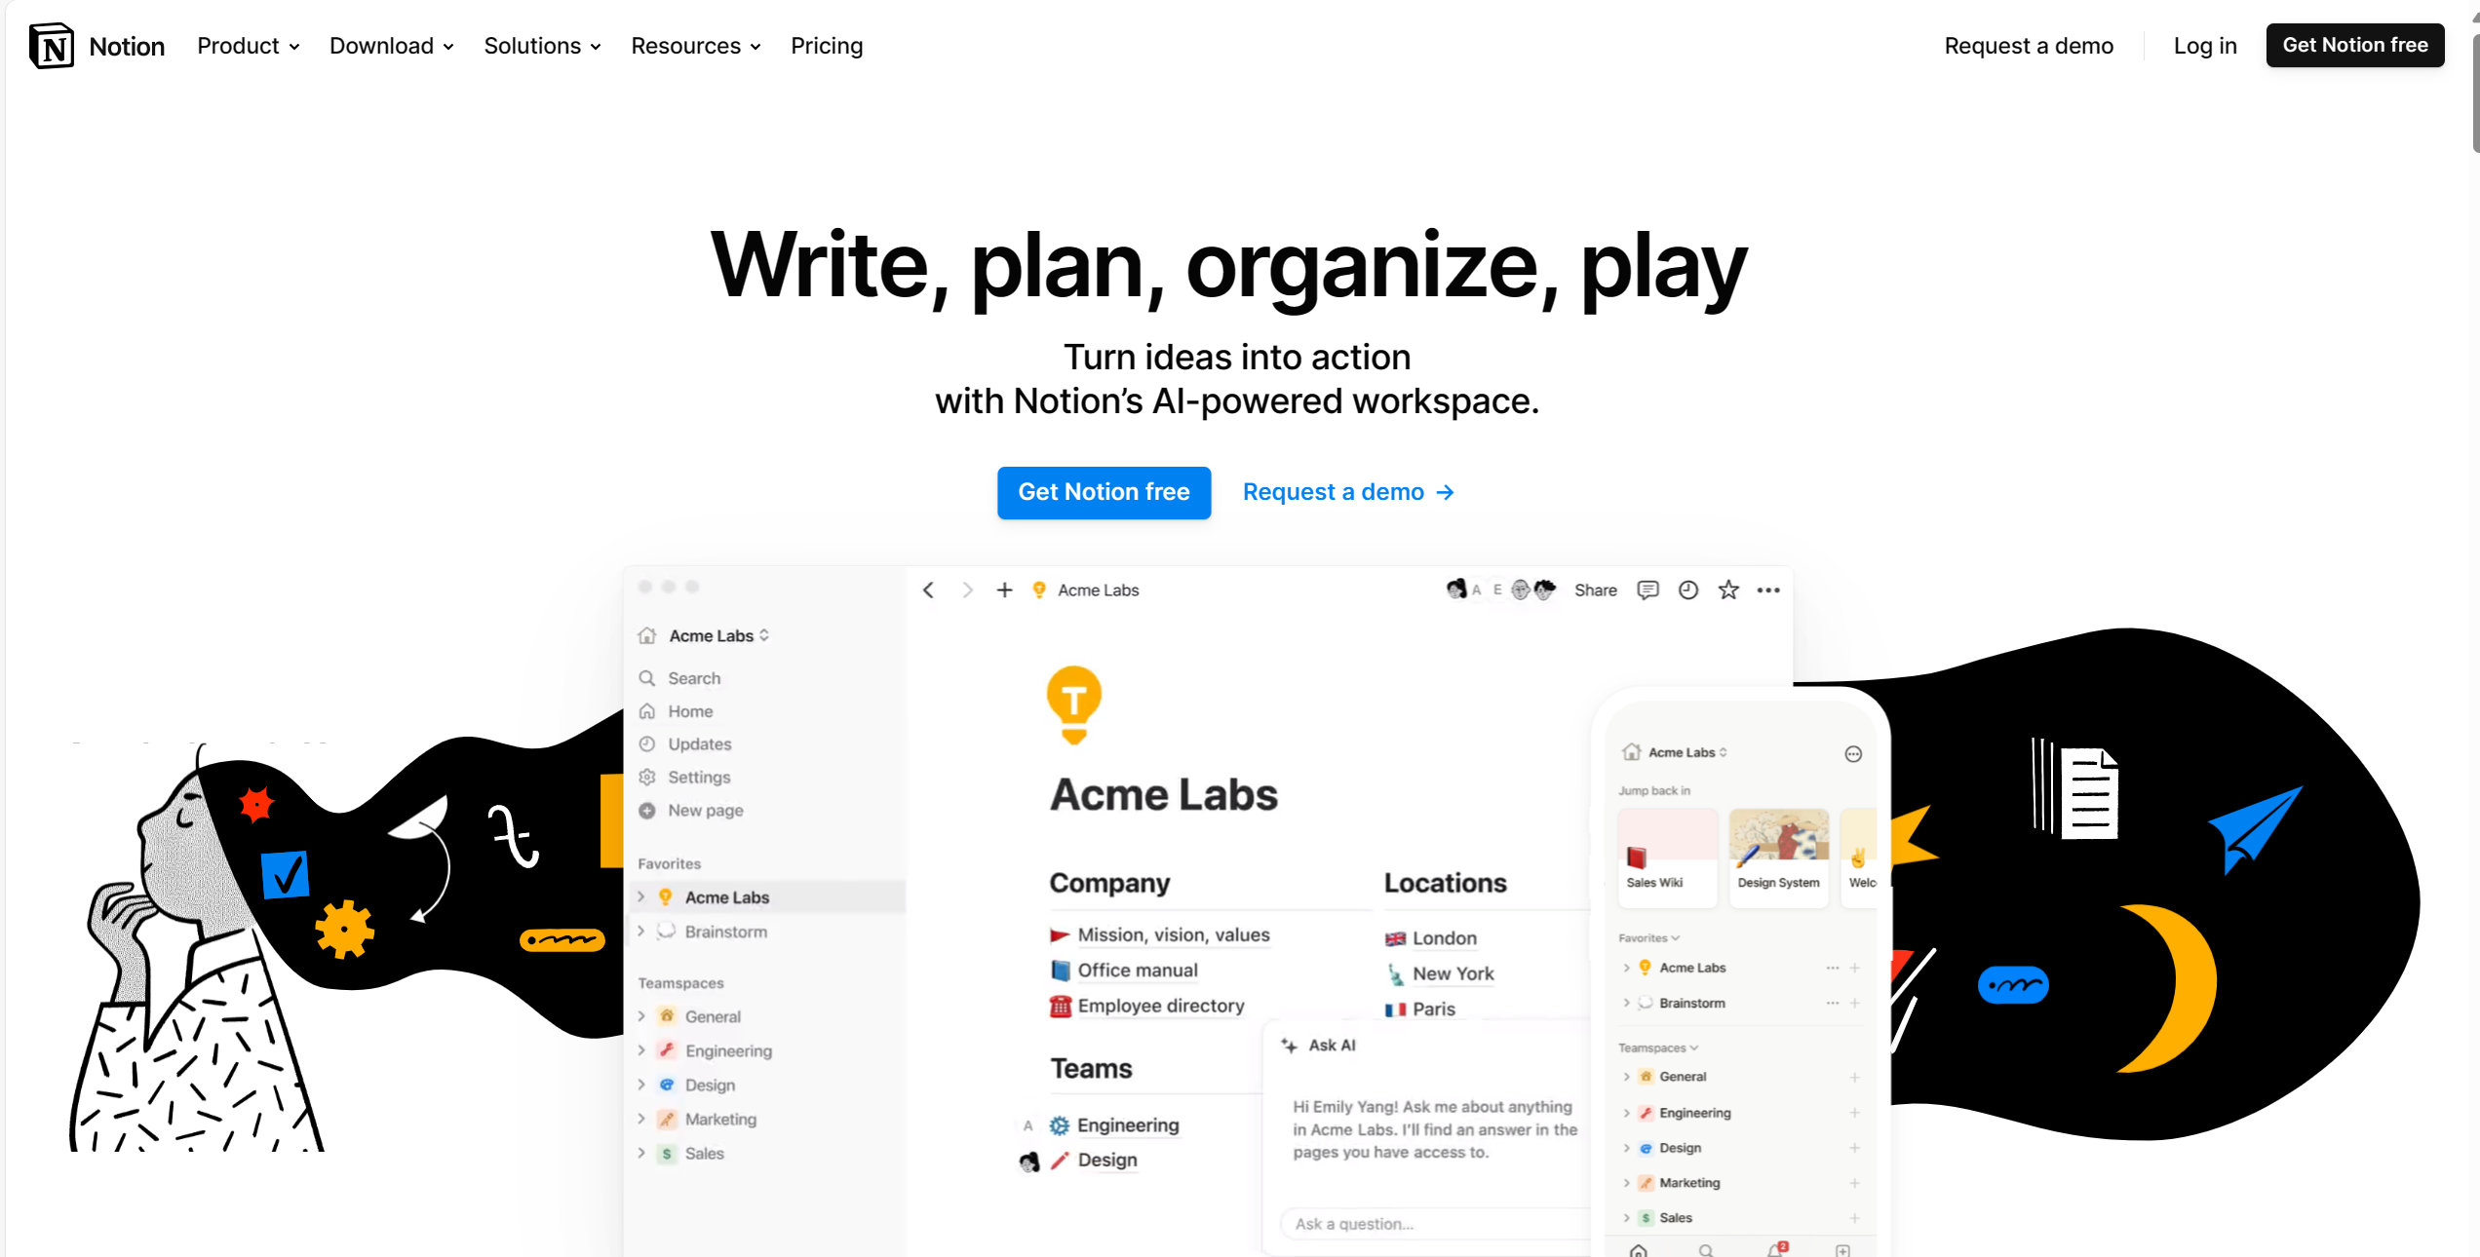Image resolution: width=2480 pixels, height=1257 pixels.
Task: Click the star/favorite icon in toolbar
Action: click(x=1728, y=590)
